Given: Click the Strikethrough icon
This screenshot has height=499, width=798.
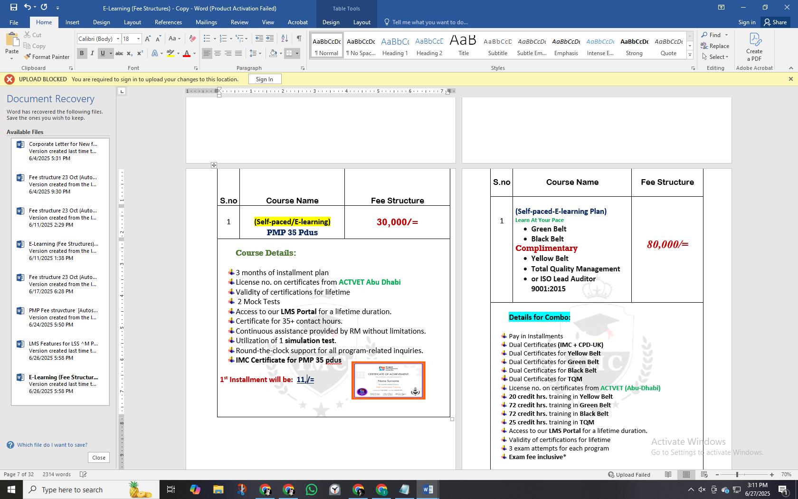Looking at the screenshot, I should point(119,53).
